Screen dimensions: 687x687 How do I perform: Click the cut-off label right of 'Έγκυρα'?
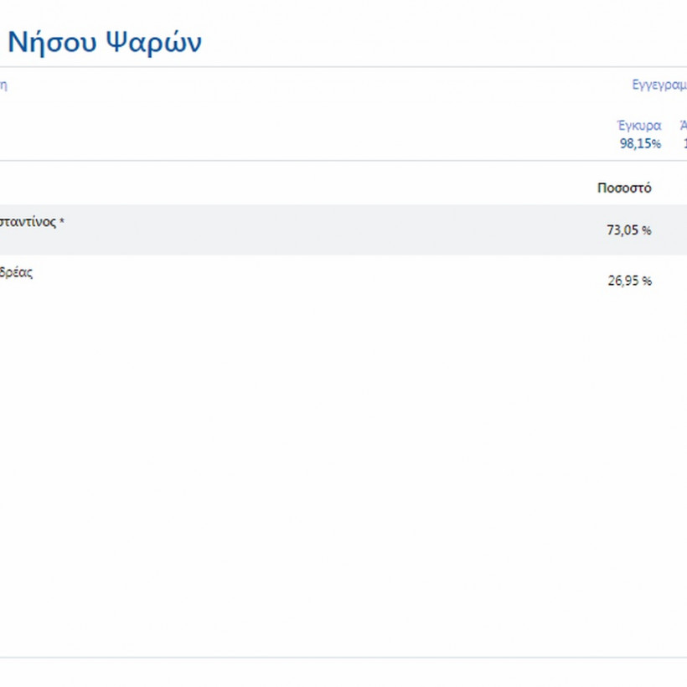tap(683, 126)
